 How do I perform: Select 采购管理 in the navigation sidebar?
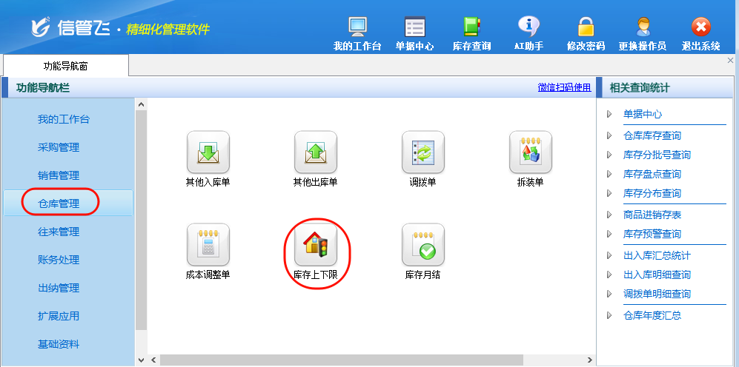59,147
